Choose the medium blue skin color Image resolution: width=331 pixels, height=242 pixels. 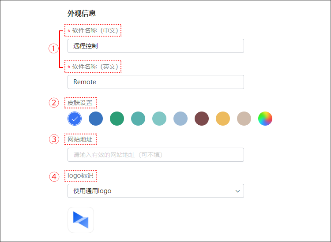pyautogui.click(x=96, y=119)
